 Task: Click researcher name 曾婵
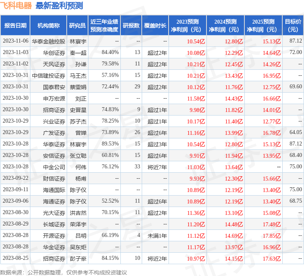tap(81, 132)
